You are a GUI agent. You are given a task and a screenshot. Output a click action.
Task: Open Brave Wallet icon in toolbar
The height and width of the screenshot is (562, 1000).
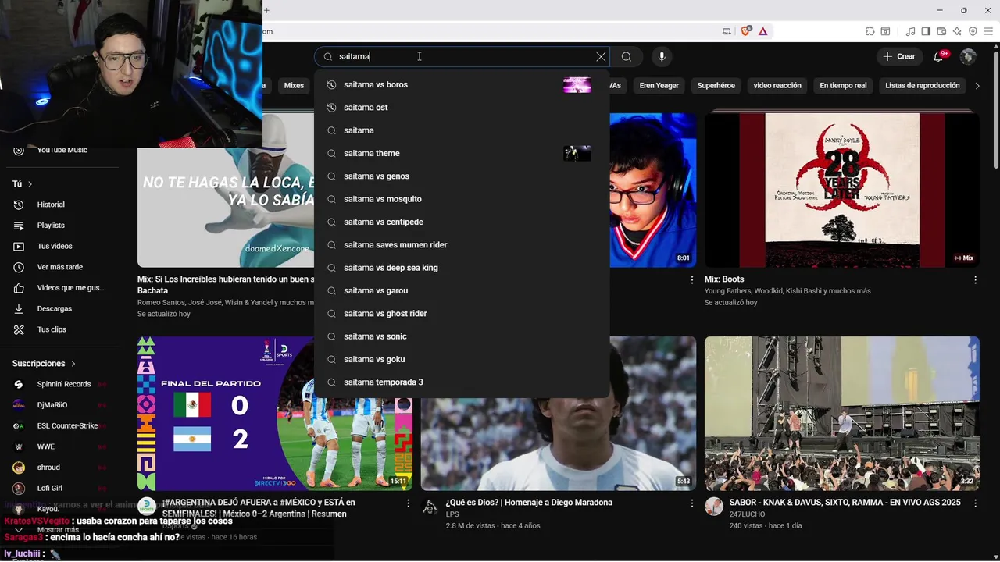click(941, 31)
